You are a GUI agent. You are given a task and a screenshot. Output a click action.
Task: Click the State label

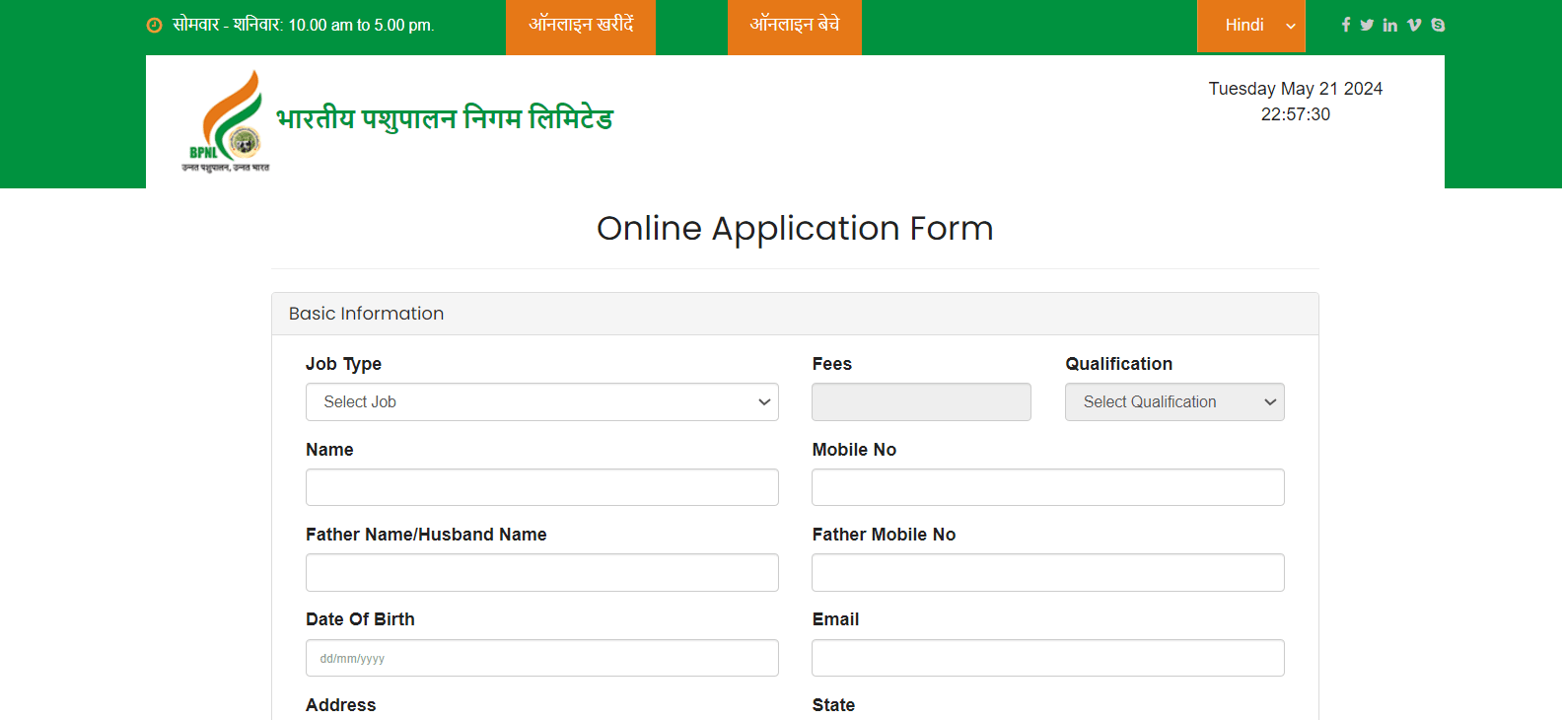point(833,705)
